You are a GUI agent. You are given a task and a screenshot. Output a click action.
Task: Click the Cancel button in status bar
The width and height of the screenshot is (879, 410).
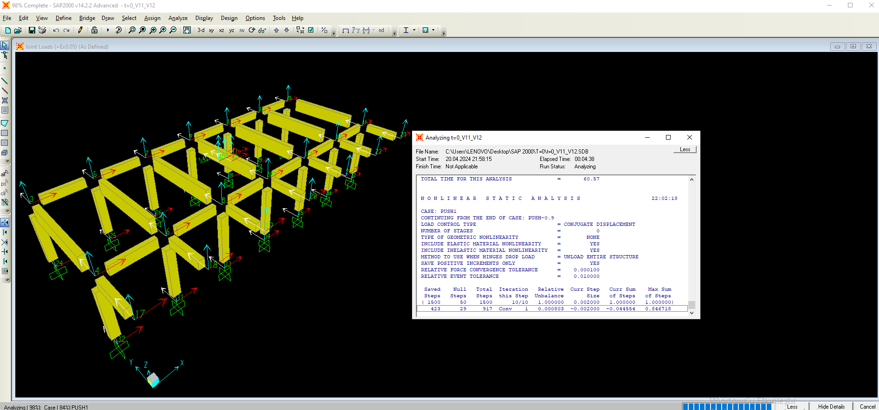tap(867, 407)
